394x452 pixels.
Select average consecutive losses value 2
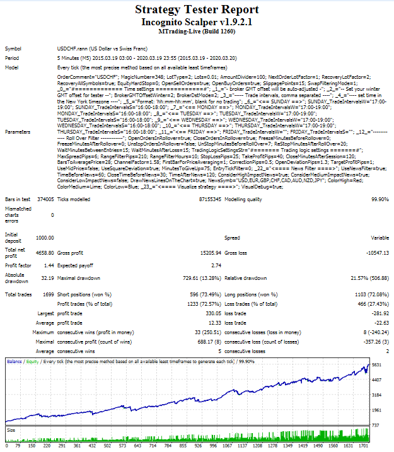(387, 351)
